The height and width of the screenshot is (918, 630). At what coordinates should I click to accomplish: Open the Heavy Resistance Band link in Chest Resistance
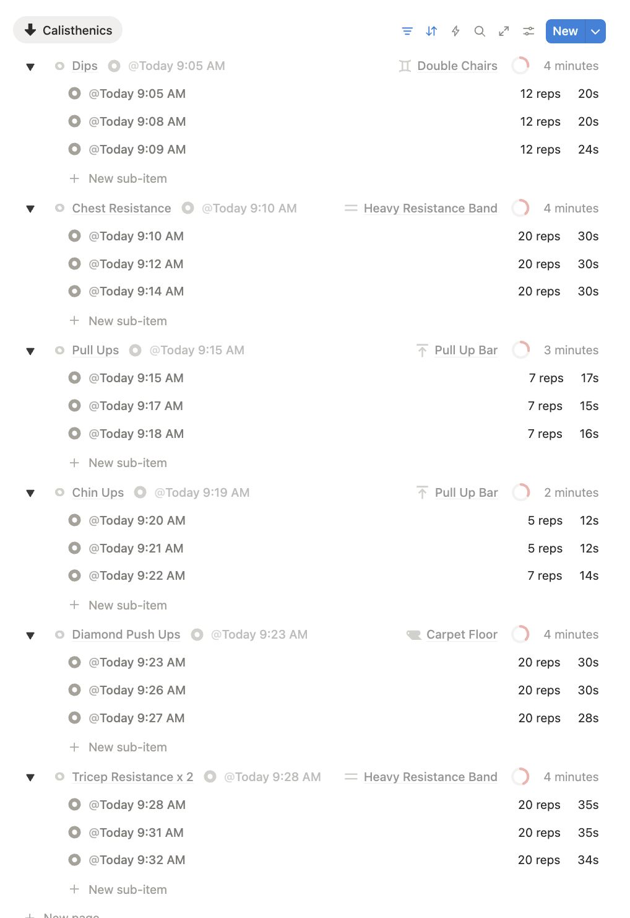[430, 208]
